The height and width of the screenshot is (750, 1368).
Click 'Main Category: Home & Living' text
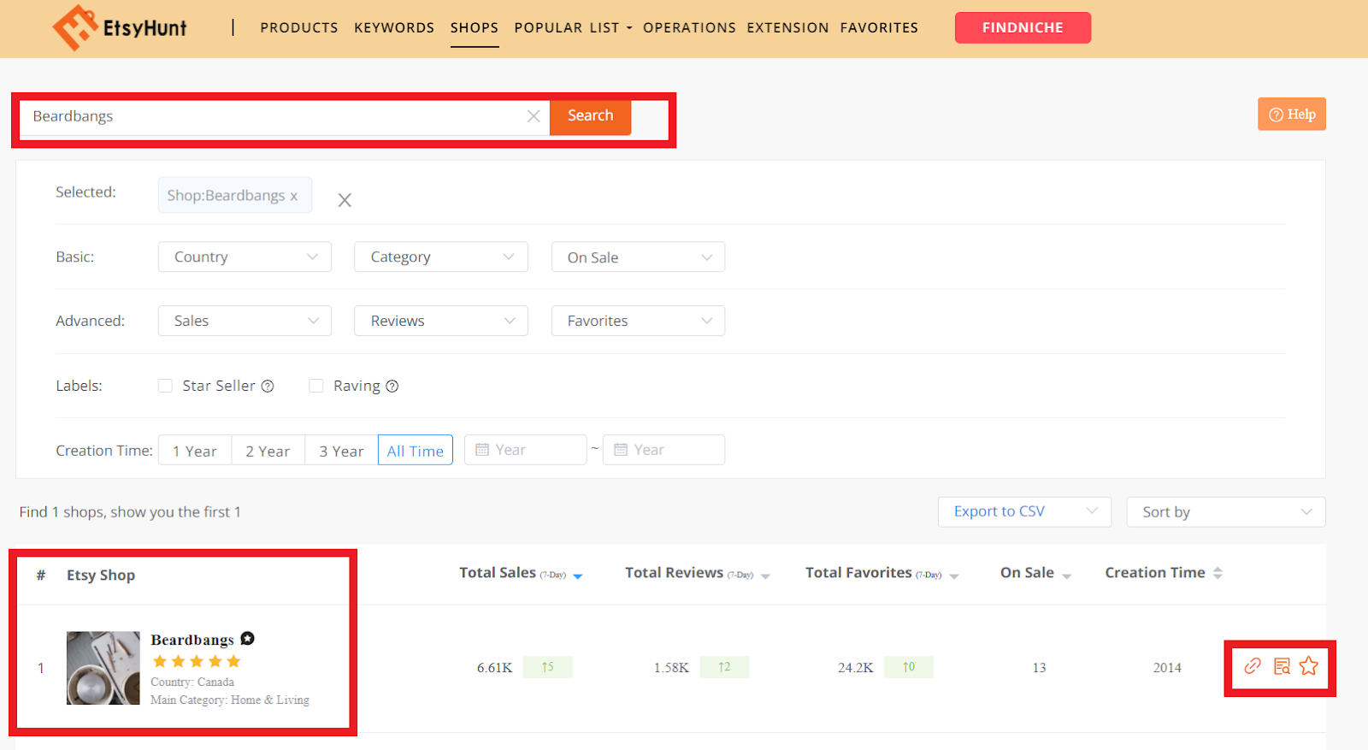(230, 700)
